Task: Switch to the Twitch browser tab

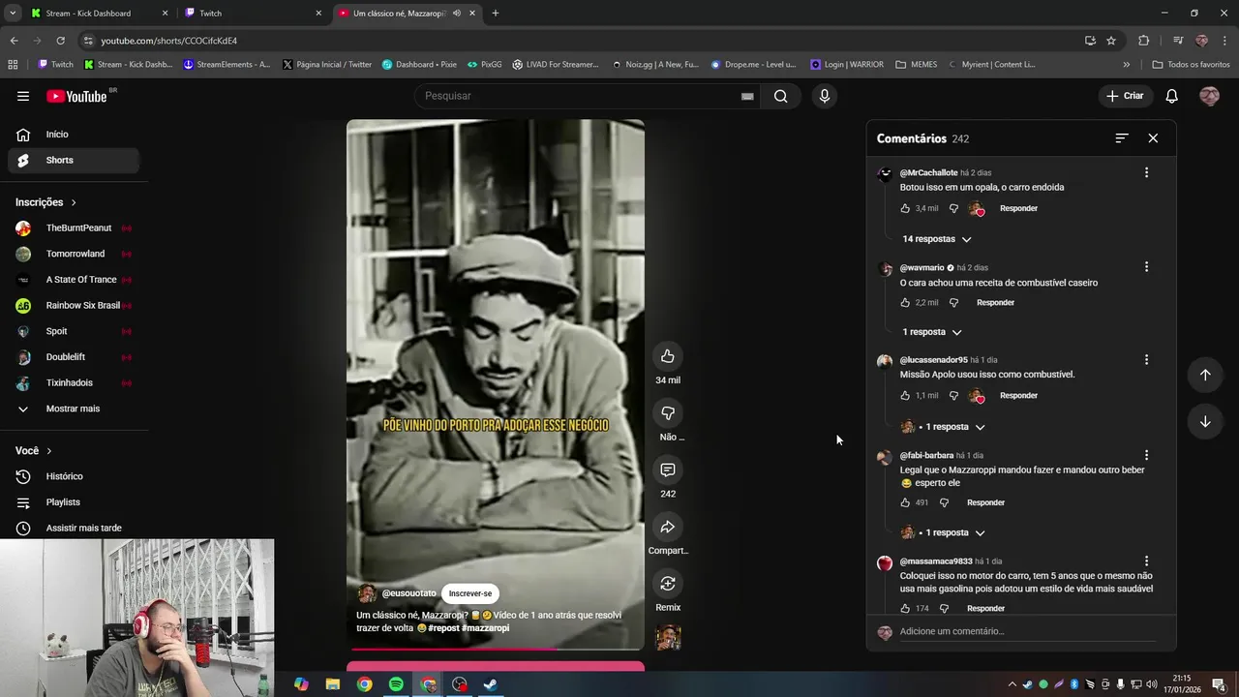Action: coord(252,14)
